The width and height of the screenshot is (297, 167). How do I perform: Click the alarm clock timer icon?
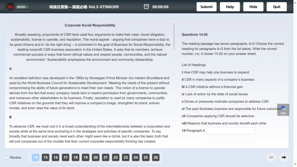click(x=146, y=7)
